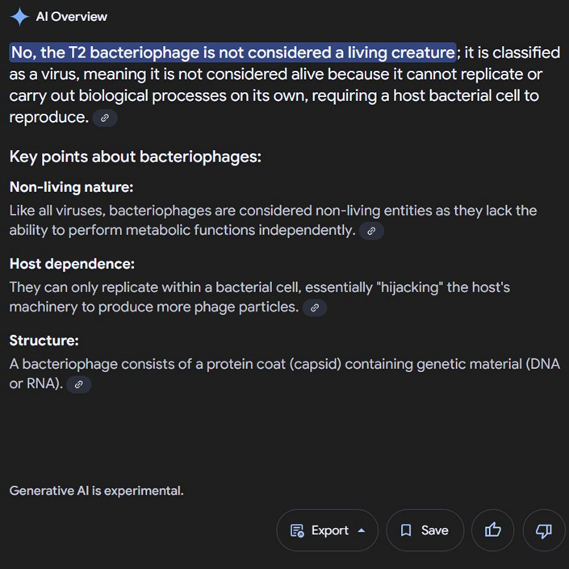Click the "Non-living nature:" heading
Image resolution: width=569 pixels, height=569 pixels.
[x=71, y=187]
